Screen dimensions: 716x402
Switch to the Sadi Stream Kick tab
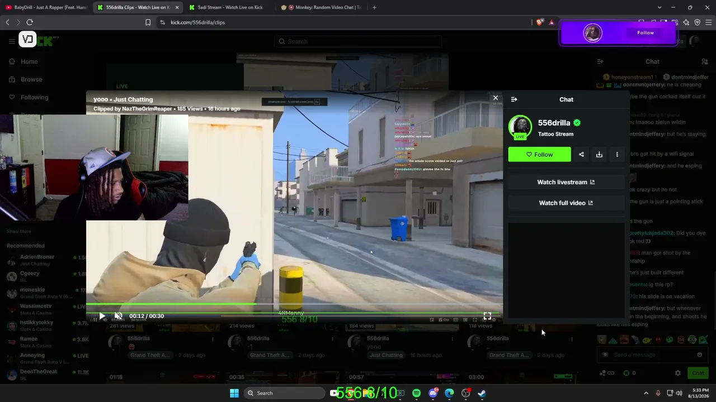click(229, 7)
